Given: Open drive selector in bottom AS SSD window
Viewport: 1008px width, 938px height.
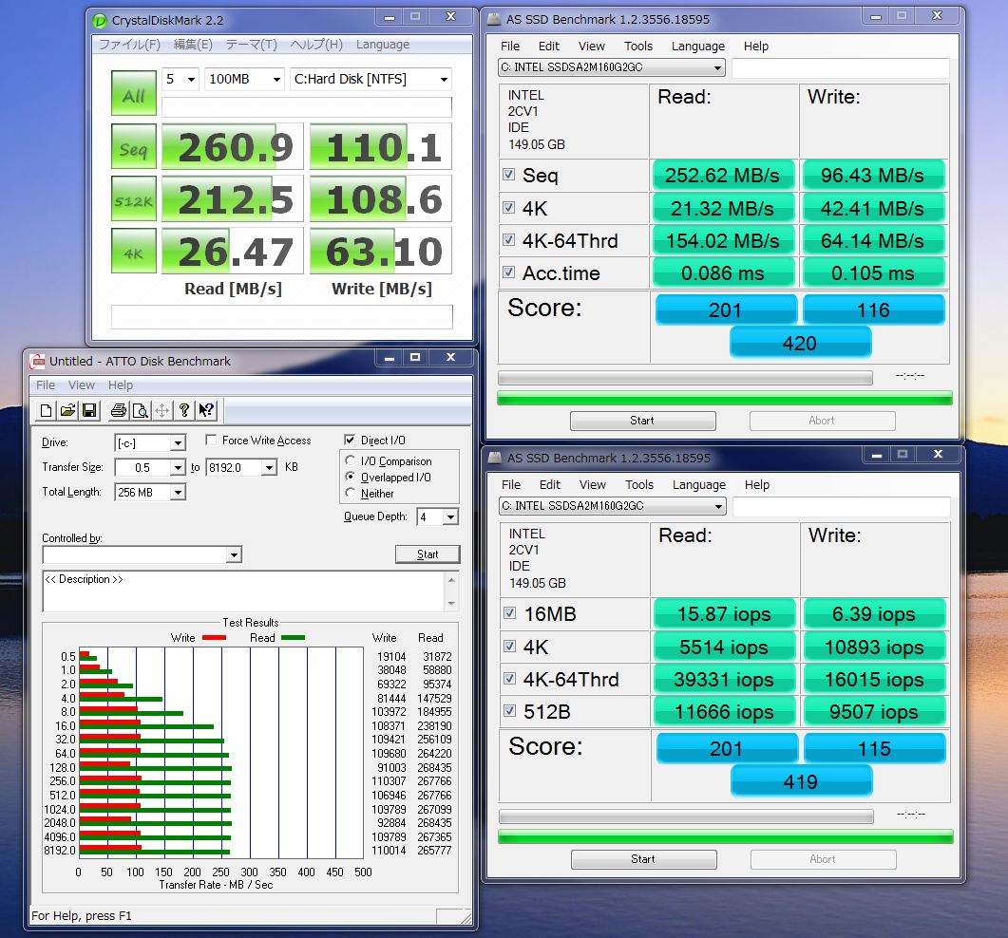Looking at the screenshot, I should [x=613, y=506].
